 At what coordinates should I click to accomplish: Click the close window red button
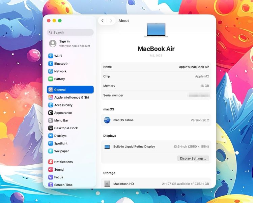click(x=49, y=21)
